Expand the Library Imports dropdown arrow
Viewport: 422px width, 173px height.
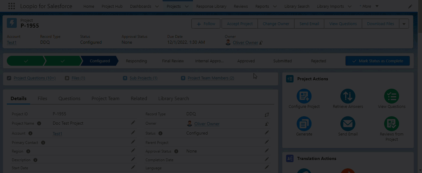(350, 6)
